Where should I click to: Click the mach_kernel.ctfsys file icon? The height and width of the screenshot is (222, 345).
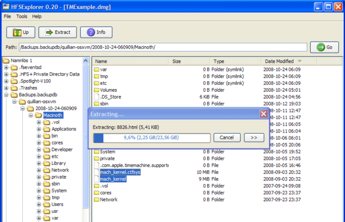point(96,172)
